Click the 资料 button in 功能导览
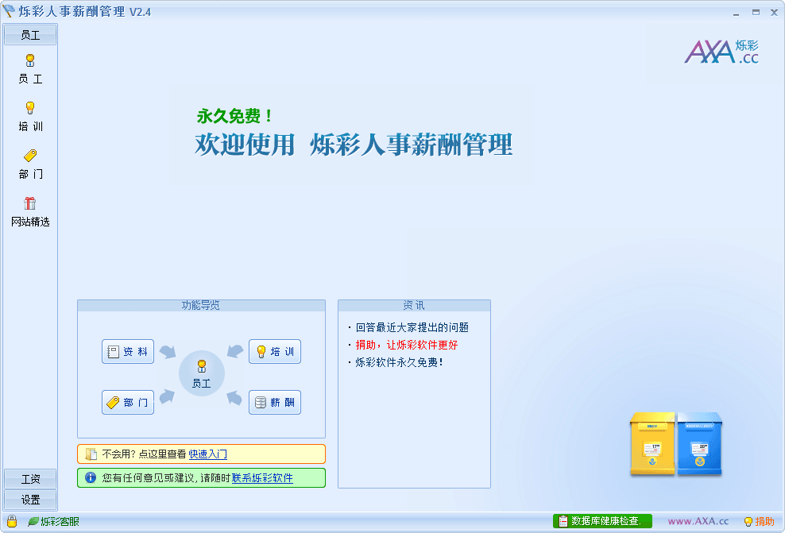The height and width of the screenshot is (533, 785). point(128,352)
